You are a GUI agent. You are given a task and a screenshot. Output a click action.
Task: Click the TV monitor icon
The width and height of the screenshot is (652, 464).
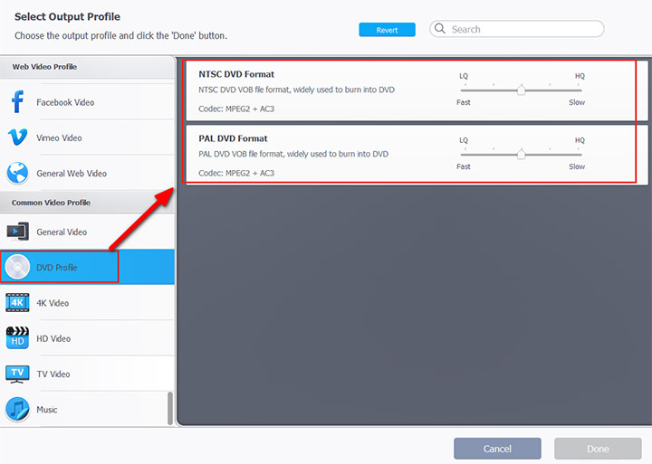pos(17,374)
